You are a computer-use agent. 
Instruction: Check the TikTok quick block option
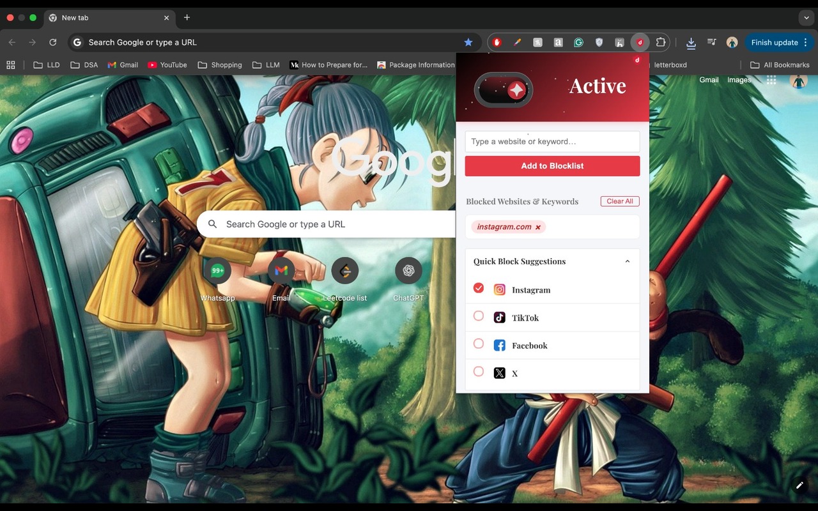(479, 316)
